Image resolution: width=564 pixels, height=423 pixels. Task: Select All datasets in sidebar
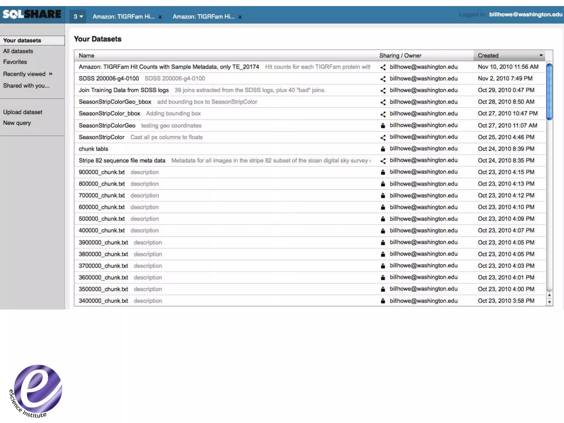pyautogui.click(x=18, y=51)
